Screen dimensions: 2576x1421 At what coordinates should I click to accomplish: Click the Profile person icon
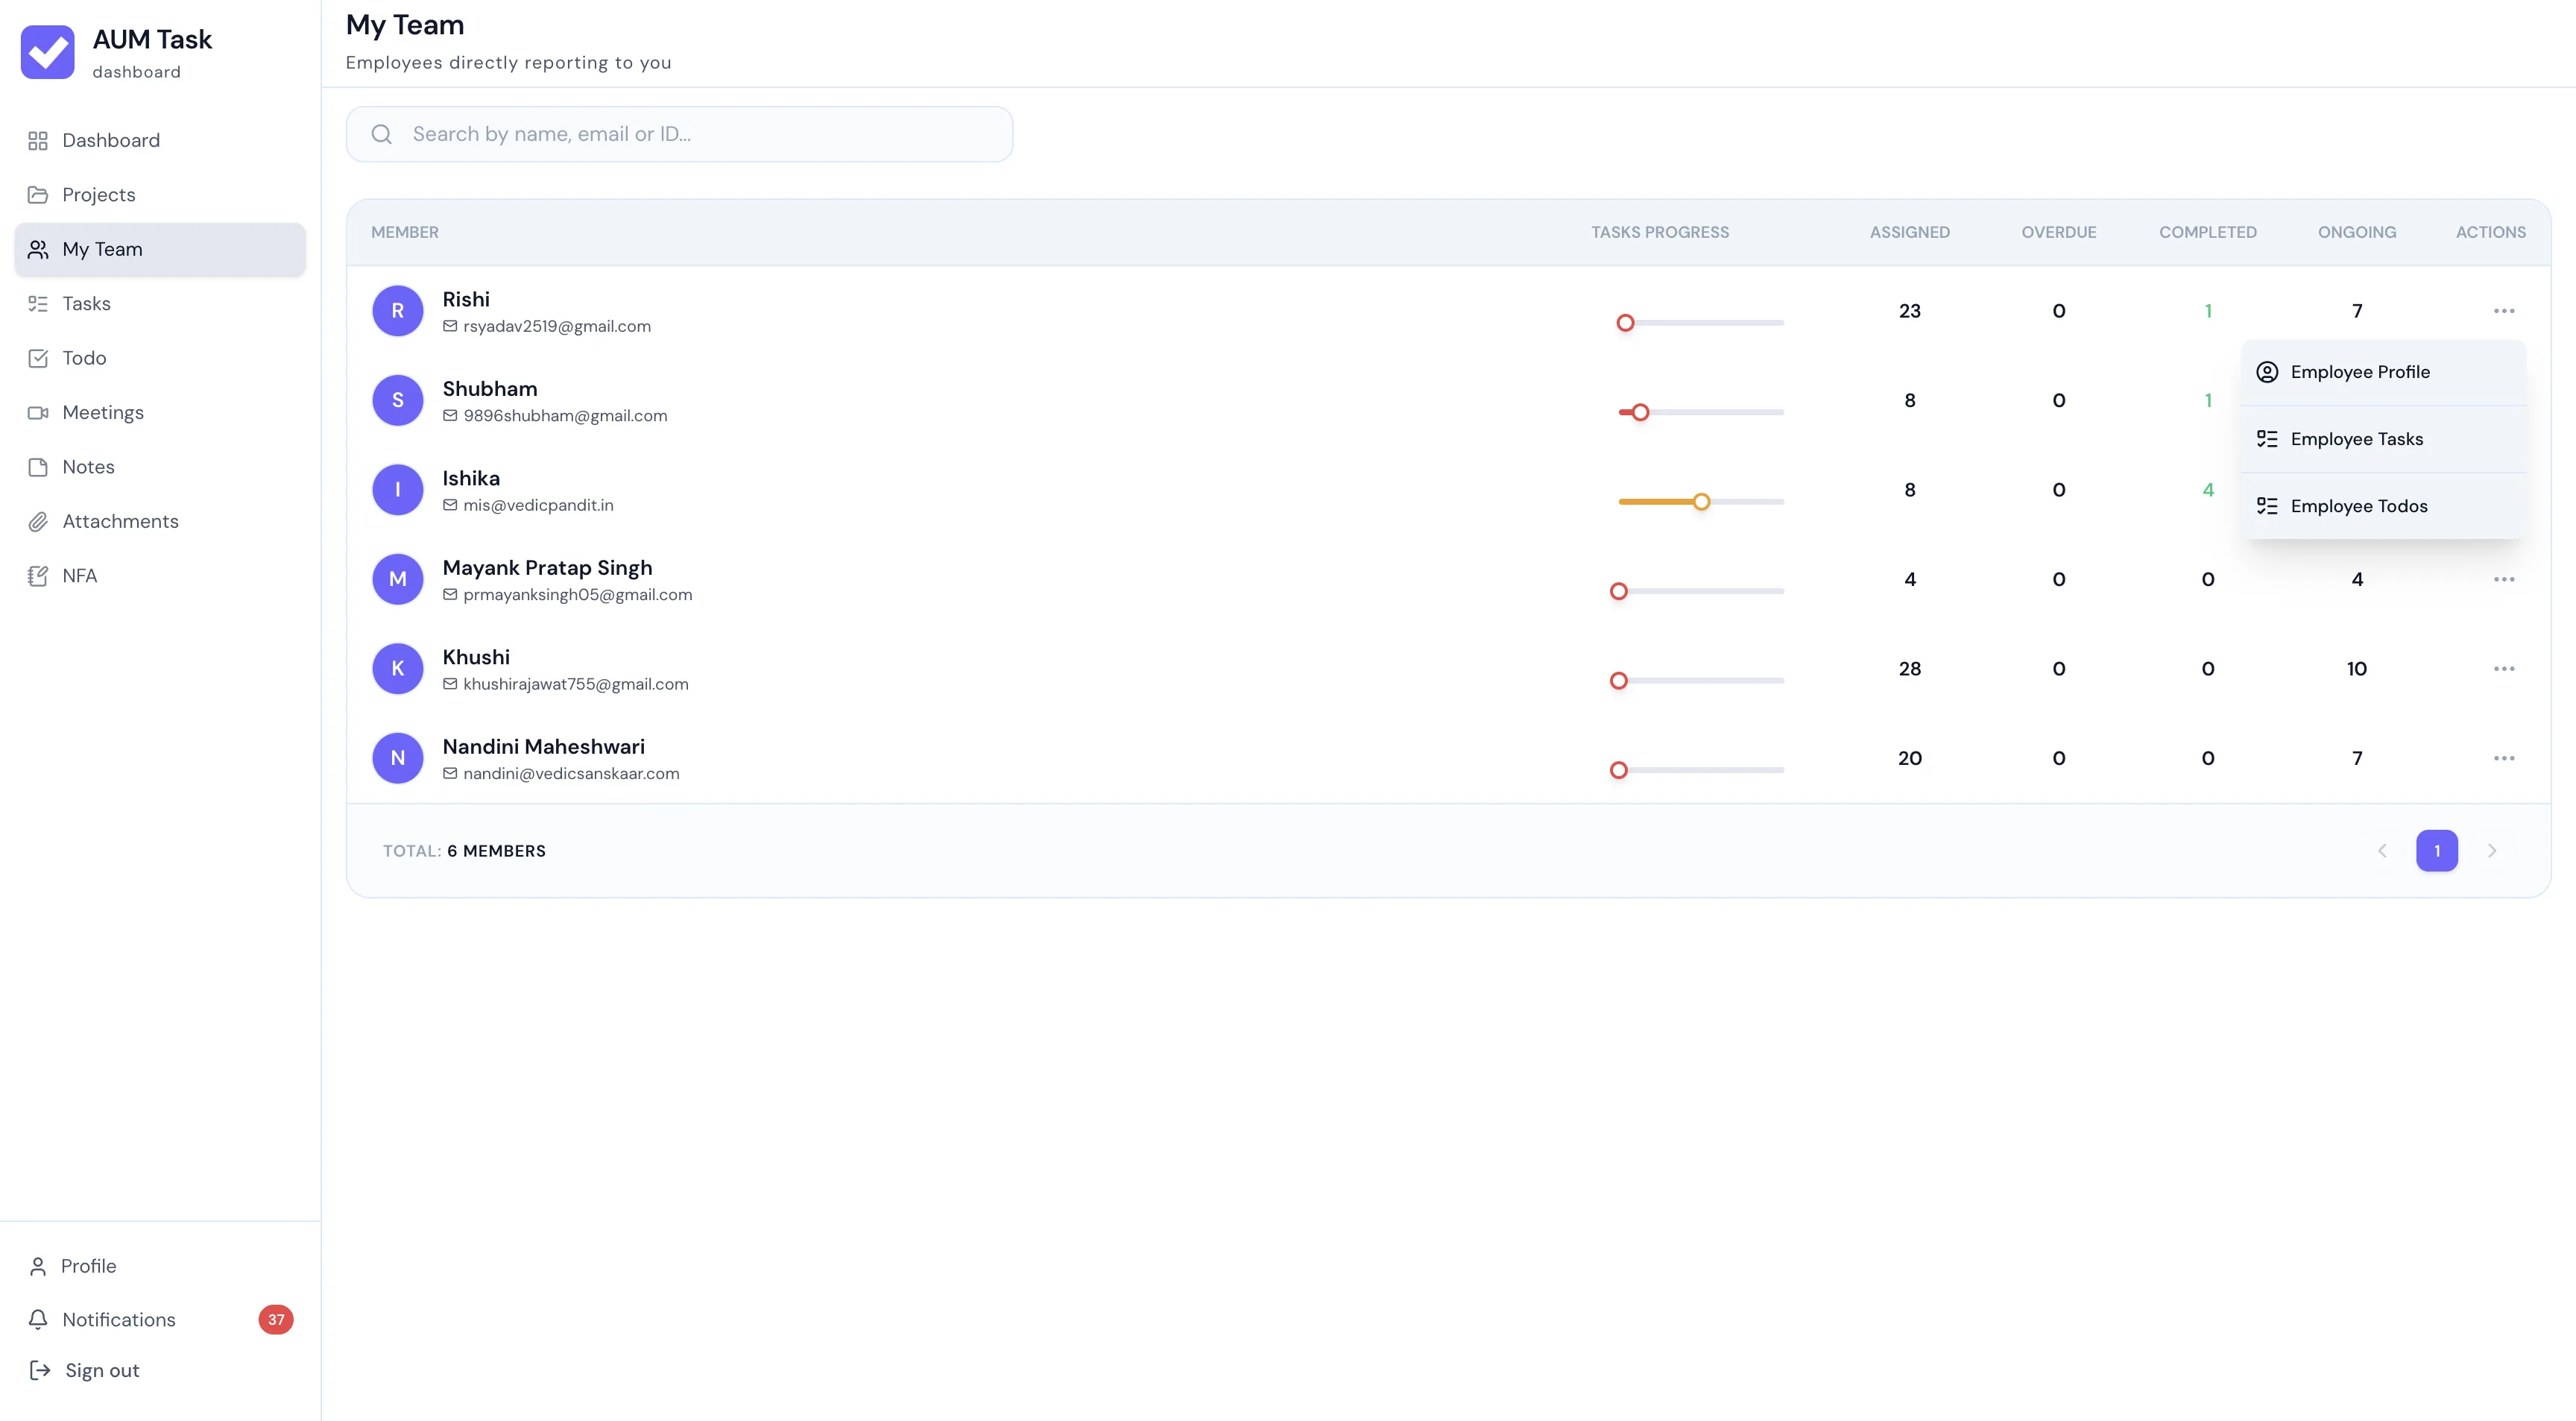point(38,1266)
